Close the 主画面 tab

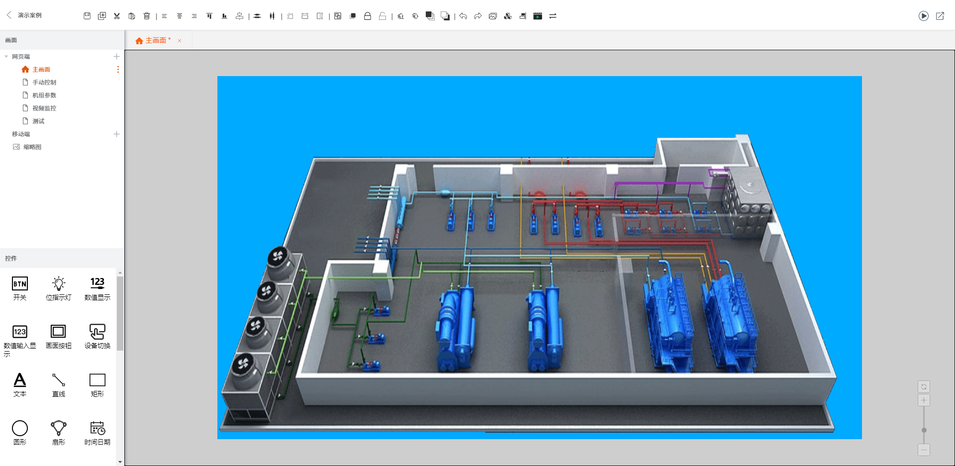[180, 41]
